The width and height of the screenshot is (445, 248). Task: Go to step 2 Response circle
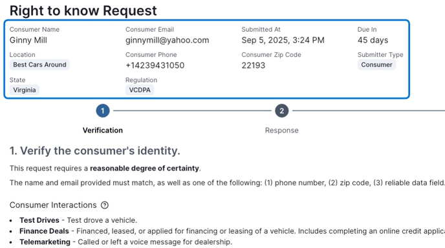pos(282,111)
